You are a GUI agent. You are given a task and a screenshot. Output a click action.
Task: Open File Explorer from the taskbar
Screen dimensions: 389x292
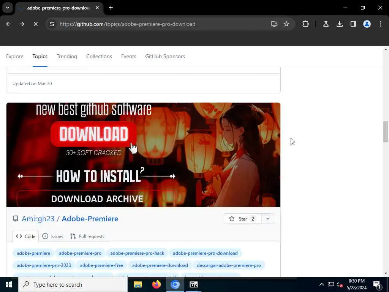138,284
